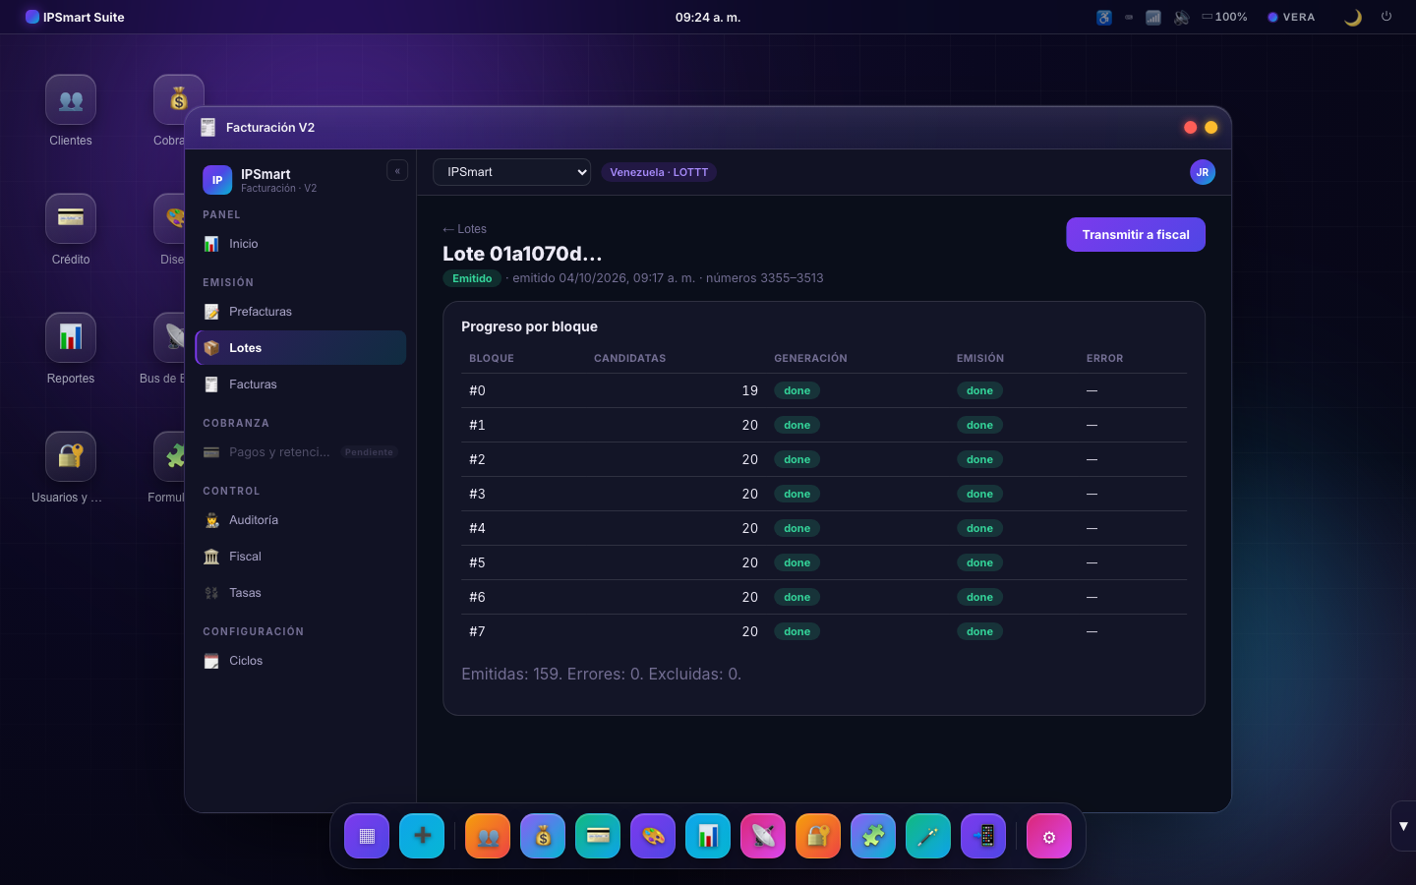Image resolution: width=1416 pixels, height=885 pixels.
Task: Click the Venezuela · LOTTT badge
Action: (659, 172)
